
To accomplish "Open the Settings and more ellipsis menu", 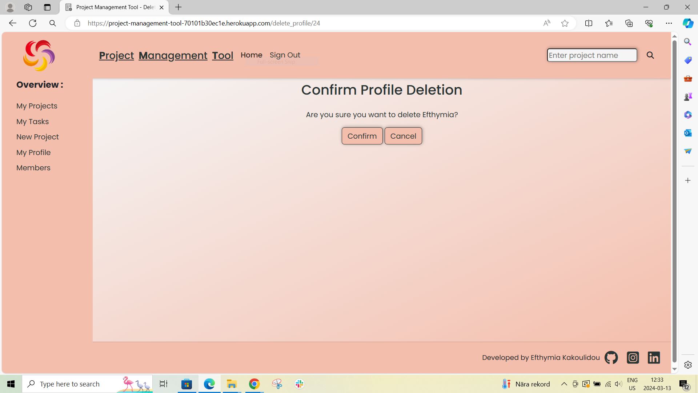I will 669,23.
